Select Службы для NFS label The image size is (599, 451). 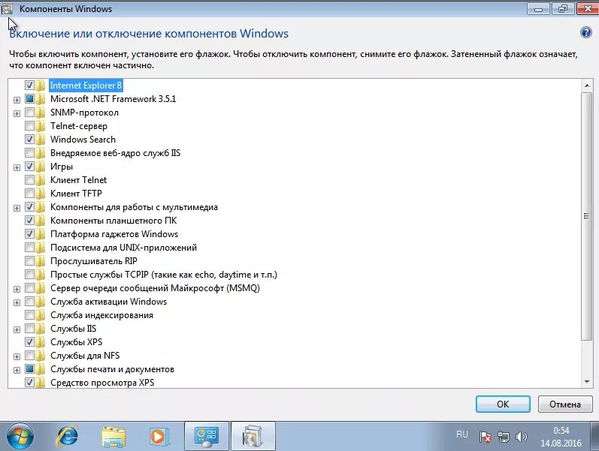pyautogui.click(x=85, y=356)
